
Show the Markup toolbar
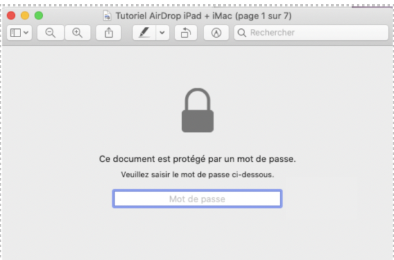point(216,33)
